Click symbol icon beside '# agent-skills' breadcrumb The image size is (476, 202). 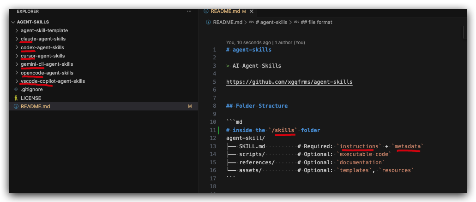pyautogui.click(x=251, y=22)
